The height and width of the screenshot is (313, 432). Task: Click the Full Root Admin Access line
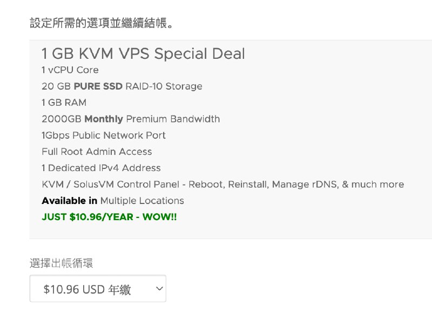[97, 152]
